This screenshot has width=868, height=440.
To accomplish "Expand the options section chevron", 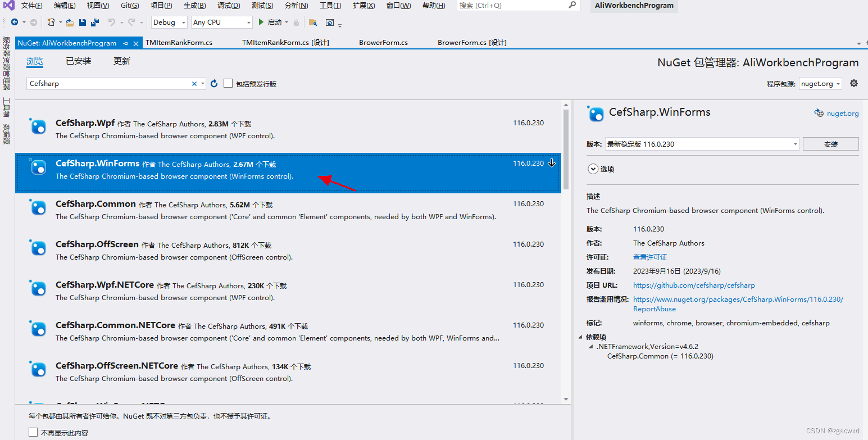I will tap(593, 169).
